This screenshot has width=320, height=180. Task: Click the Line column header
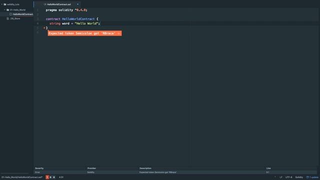point(268,168)
